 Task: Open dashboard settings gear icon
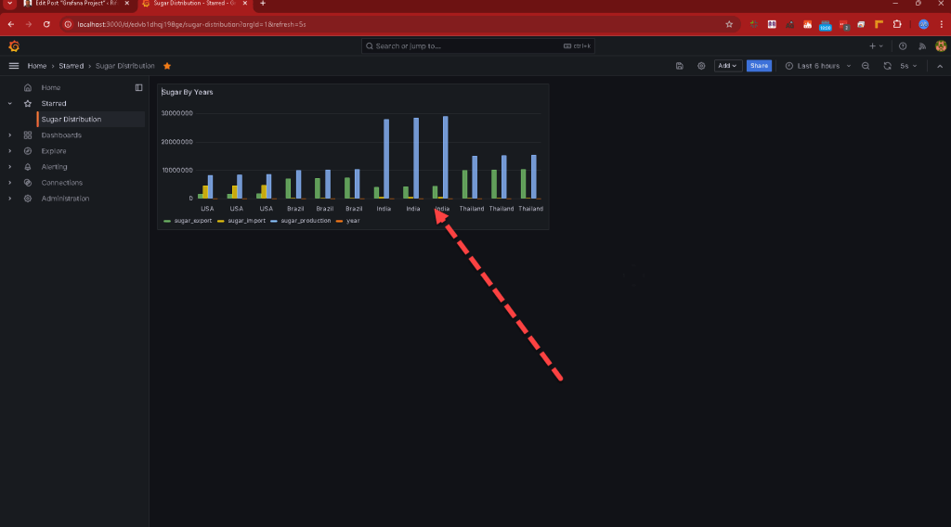701,66
